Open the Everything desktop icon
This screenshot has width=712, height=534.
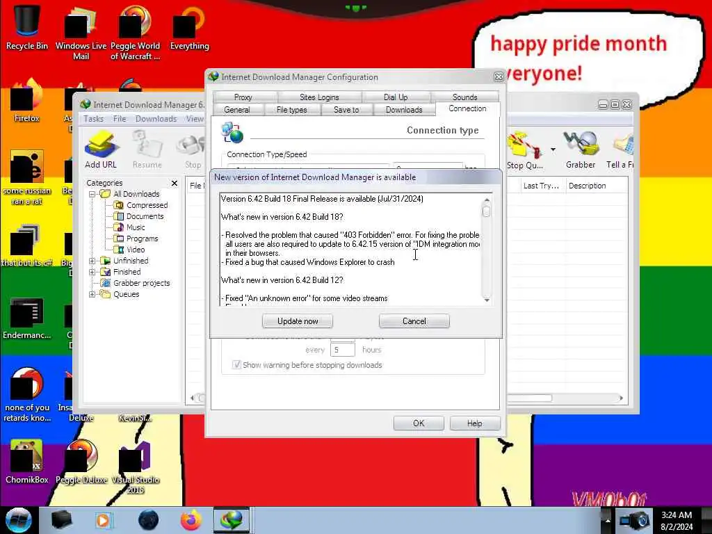189,27
